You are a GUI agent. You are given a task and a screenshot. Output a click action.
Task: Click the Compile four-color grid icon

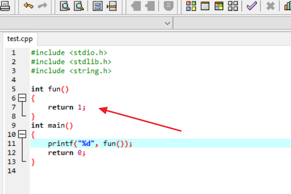[191, 6]
